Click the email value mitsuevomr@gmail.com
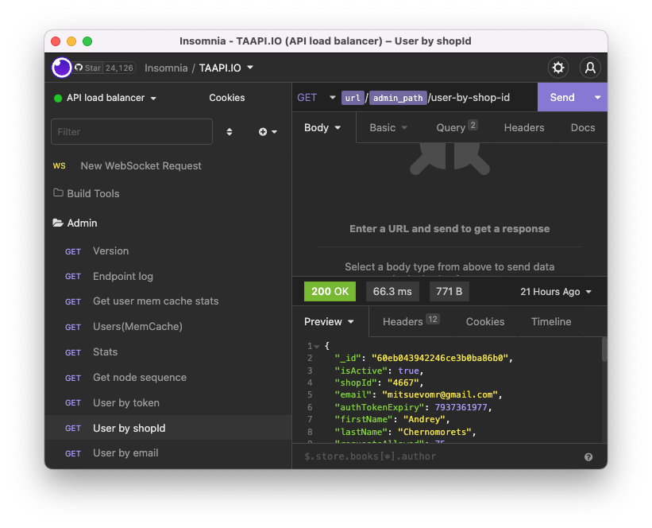Image resolution: width=652 pixels, height=528 pixels. click(439, 394)
